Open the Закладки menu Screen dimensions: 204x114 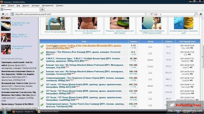[x=35, y=6]
